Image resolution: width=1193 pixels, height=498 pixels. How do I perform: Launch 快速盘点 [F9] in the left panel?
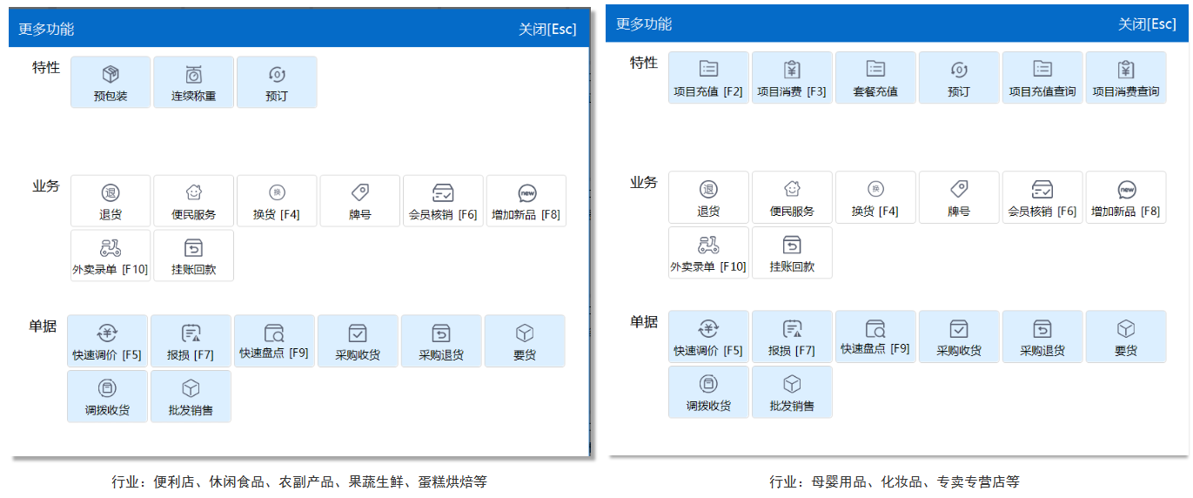(274, 341)
